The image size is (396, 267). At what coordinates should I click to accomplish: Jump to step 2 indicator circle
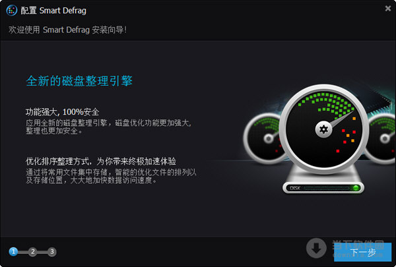tap(32, 252)
